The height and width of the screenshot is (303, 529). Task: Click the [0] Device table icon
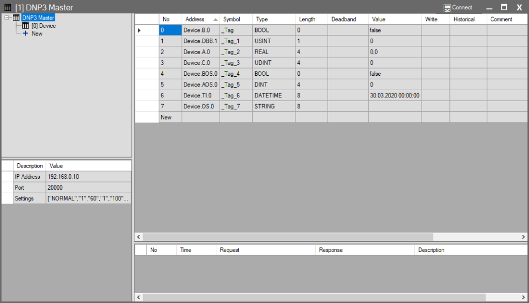(25, 26)
